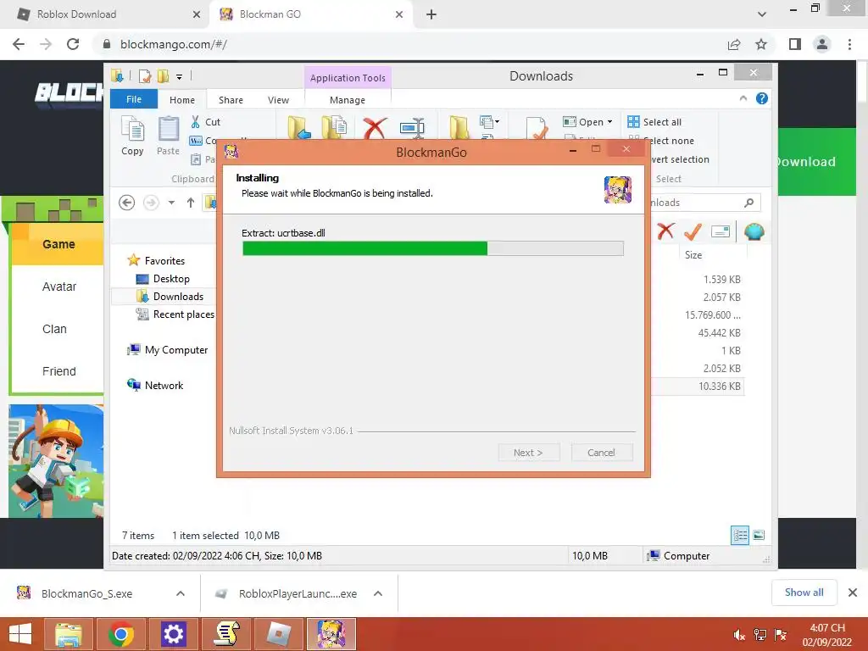Click Chrome share page icon

click(734, 44)
